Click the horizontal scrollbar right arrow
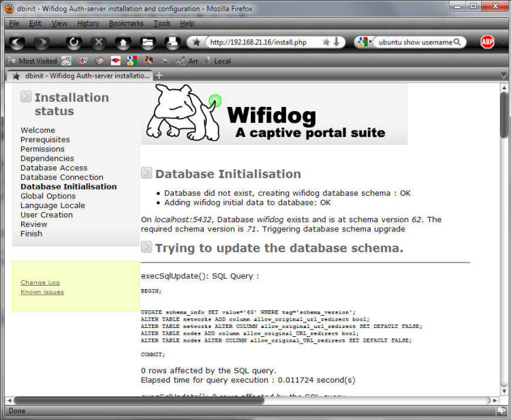 [495, 400]
